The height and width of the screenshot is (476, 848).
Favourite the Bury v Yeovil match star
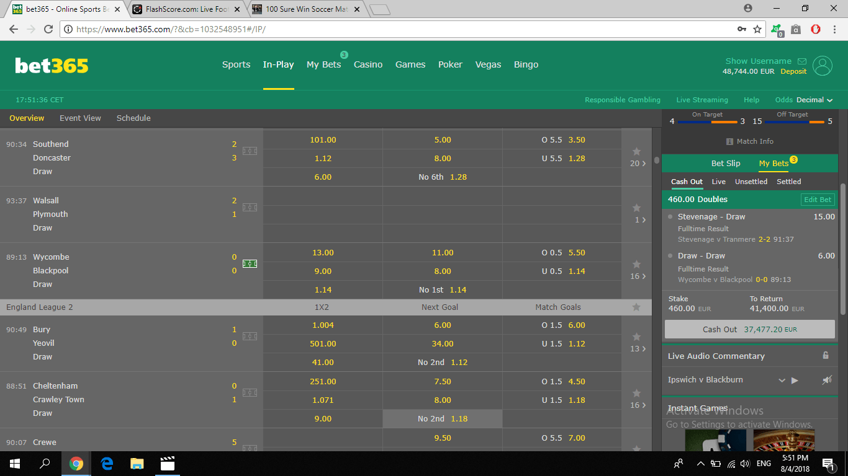(x=636, y=337)
